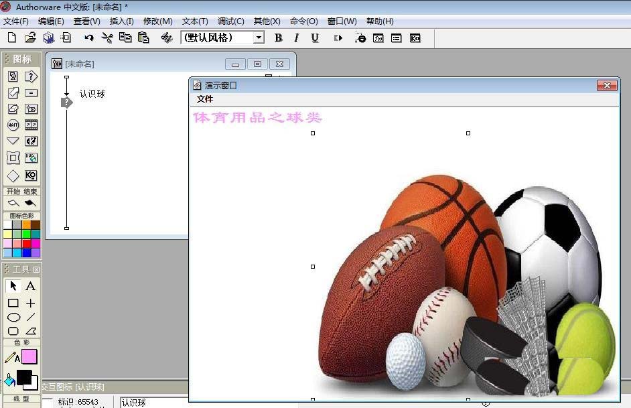631x408 pixels.
Task: Open the 文件(F) menu
Action: [x=15, y=21]
